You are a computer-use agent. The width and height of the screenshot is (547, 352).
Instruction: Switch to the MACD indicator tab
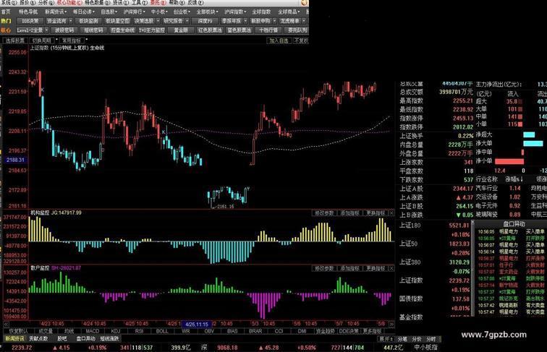93,331
